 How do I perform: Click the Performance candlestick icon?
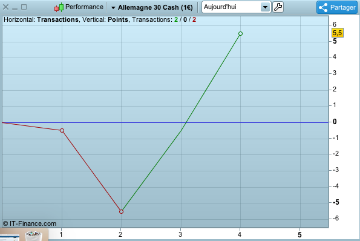click(59, 7)
